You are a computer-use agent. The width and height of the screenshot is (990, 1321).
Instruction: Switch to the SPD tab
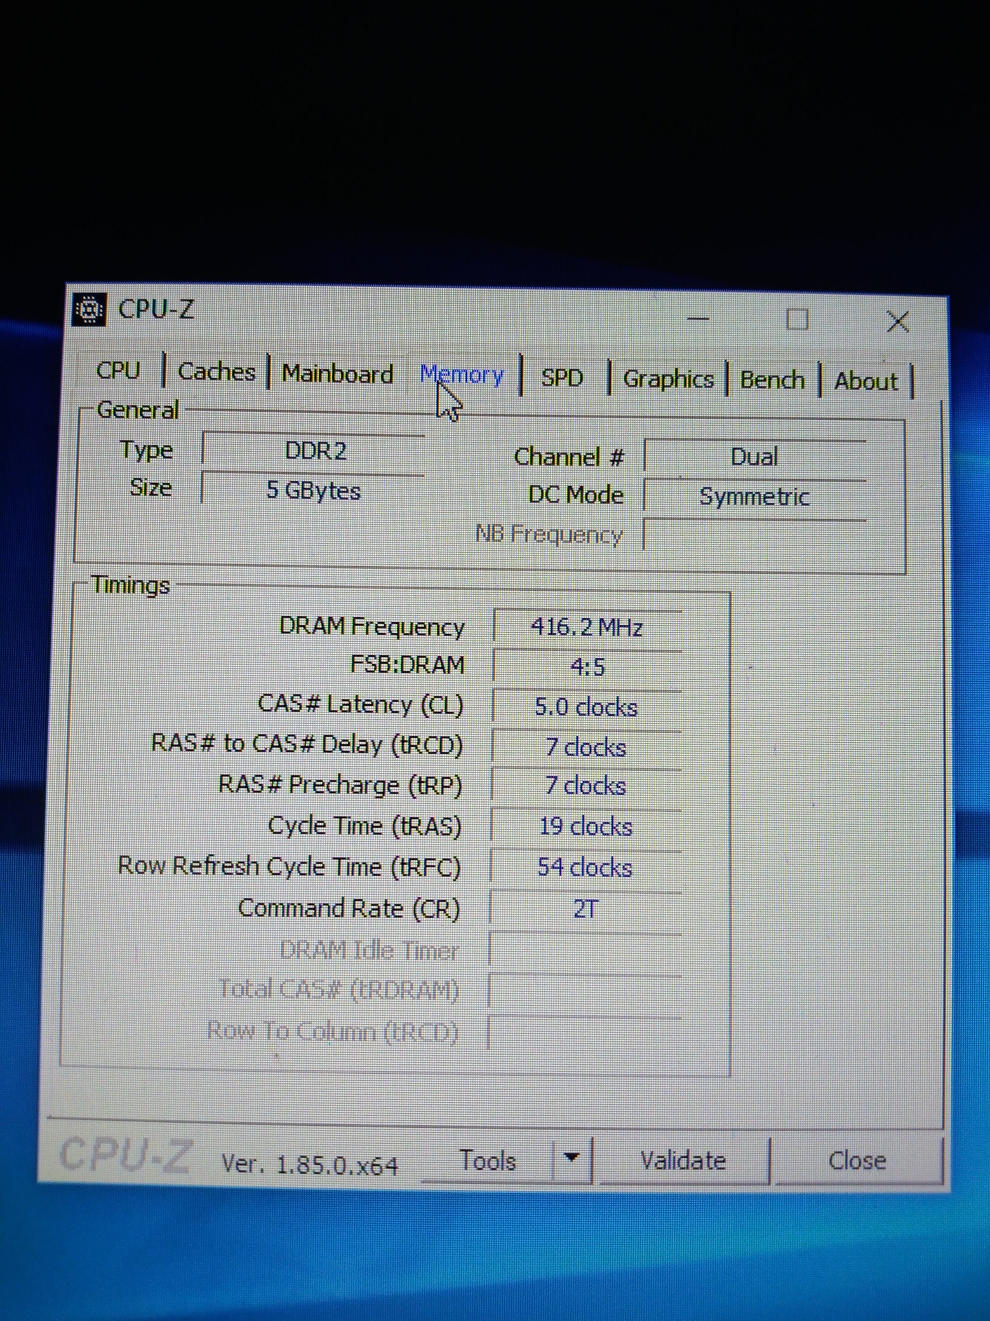point(561,378)
